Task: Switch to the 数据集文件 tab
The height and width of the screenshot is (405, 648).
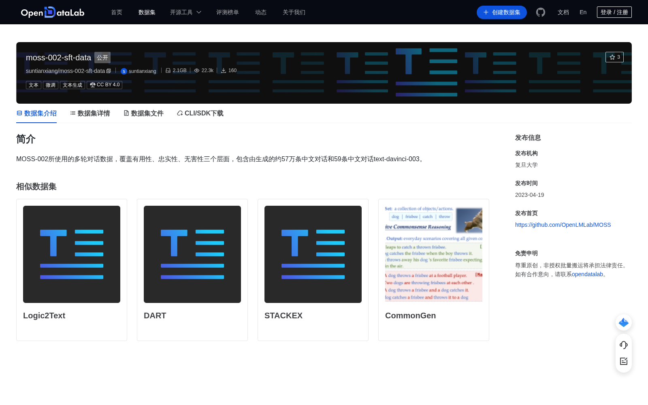Action: click(x=143, y=113)
